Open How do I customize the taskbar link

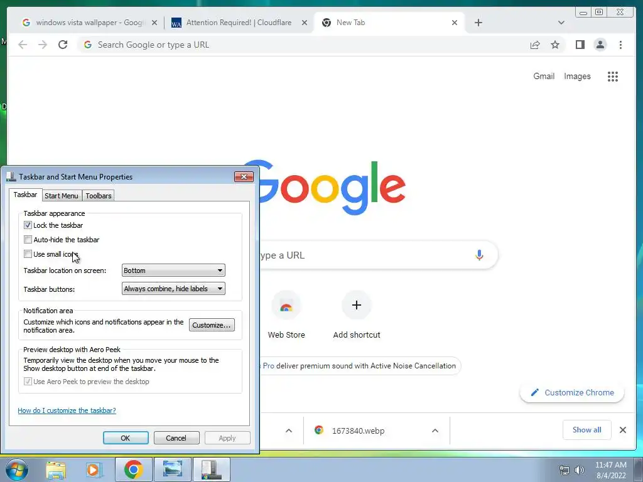tap(67, 410)
